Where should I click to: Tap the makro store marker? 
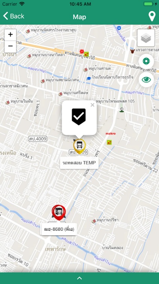click(110, 134)
